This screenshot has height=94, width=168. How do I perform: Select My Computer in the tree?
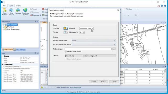click(12, 25)
